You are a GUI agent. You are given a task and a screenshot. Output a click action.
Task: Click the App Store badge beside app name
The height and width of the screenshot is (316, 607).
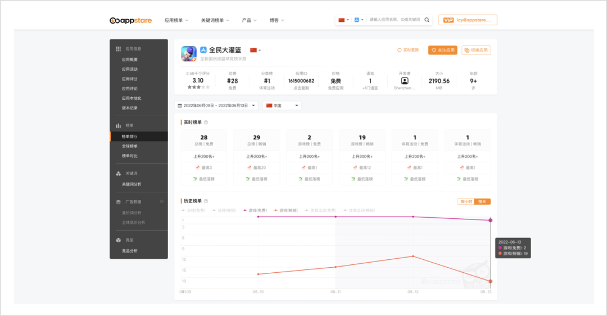[203, 49]
